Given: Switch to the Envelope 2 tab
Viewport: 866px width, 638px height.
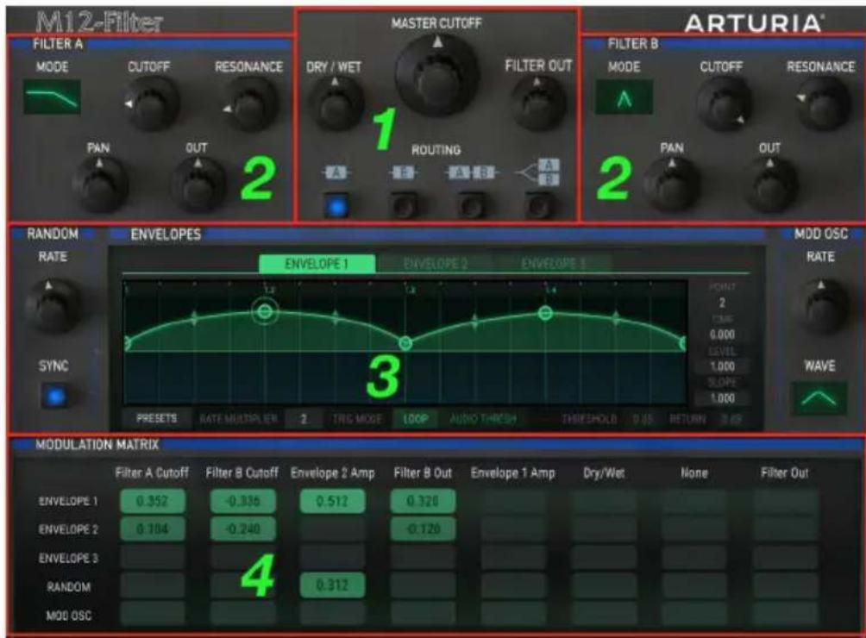Looking at the screenshot, I should coord(436,264).
